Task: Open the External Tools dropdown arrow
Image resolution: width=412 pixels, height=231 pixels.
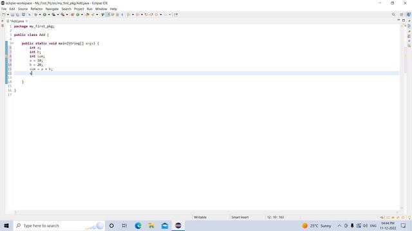Action: click(67, 15)
